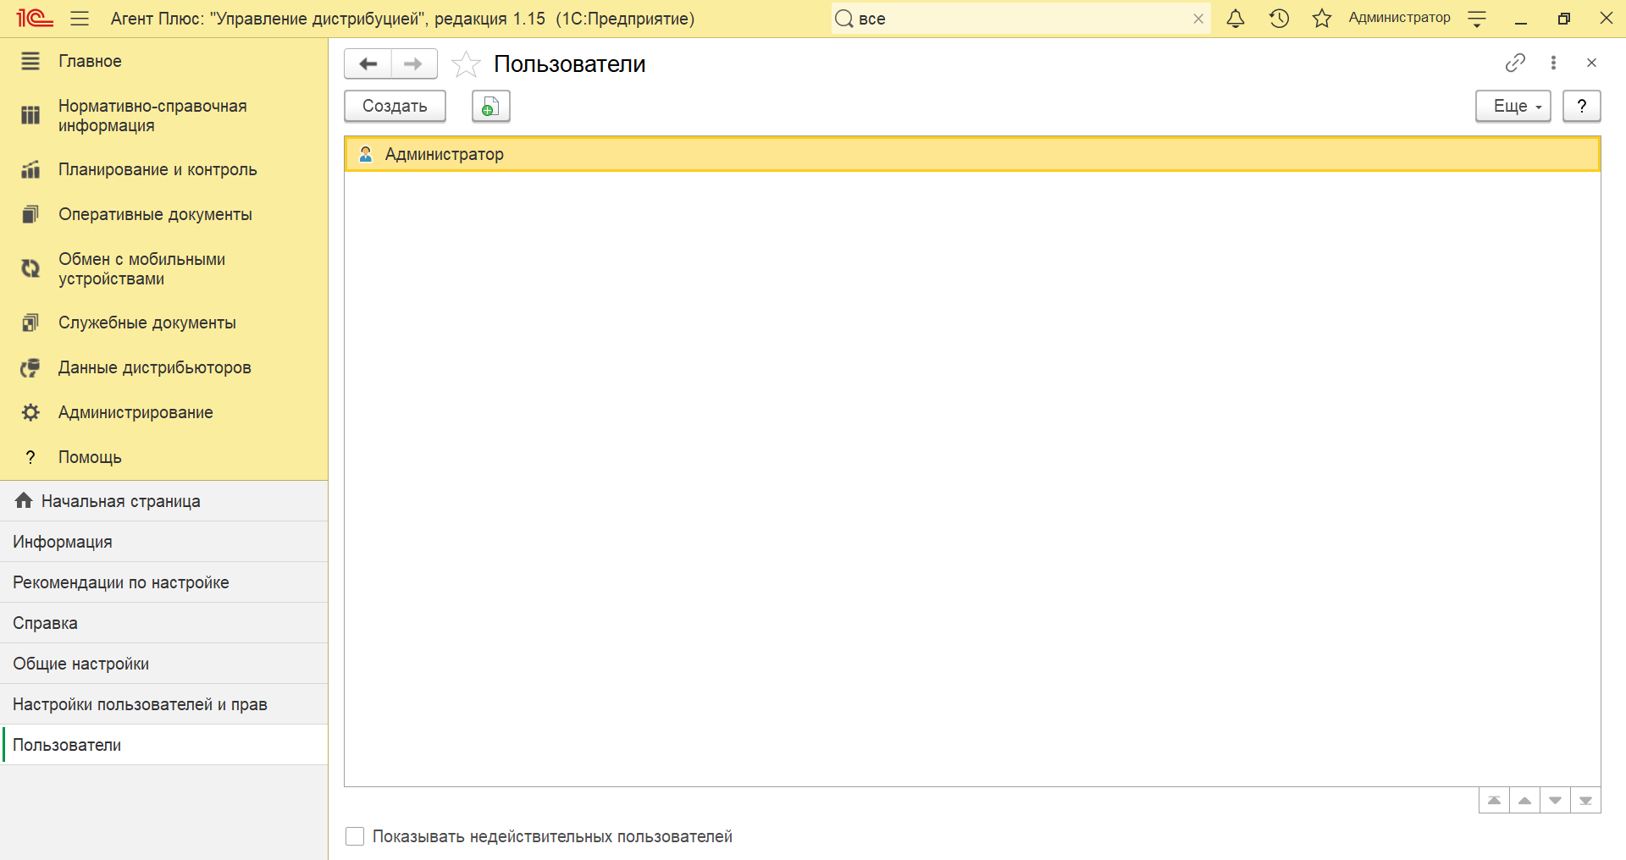The image size is (1626, 860).
Task: Create user by copying icon button
Action: tap(490, 107)
